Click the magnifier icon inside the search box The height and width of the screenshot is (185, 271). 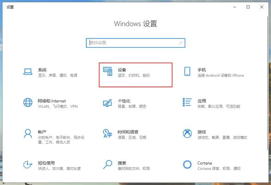(181, 43)
